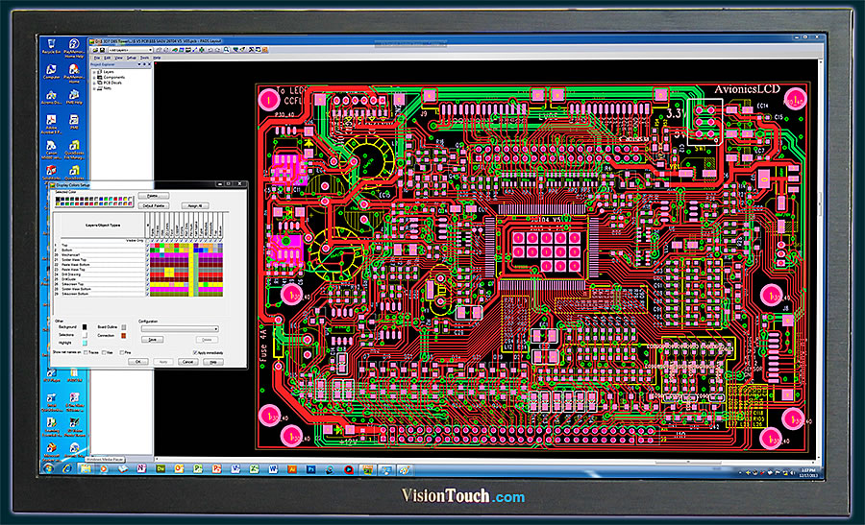This screenshot has height=525, width=865.
Task: Open the Recycle Bin desktop icon
Action: pos(51,44)
